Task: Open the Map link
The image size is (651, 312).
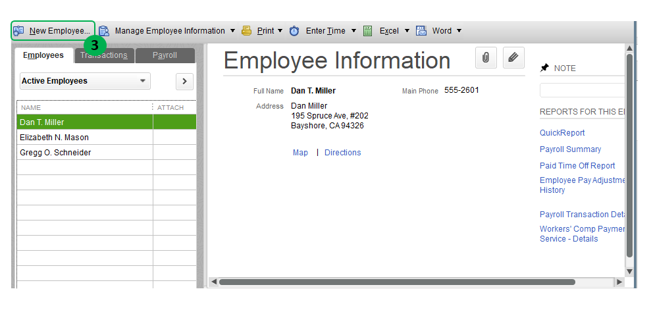Action: pos(300,153)
